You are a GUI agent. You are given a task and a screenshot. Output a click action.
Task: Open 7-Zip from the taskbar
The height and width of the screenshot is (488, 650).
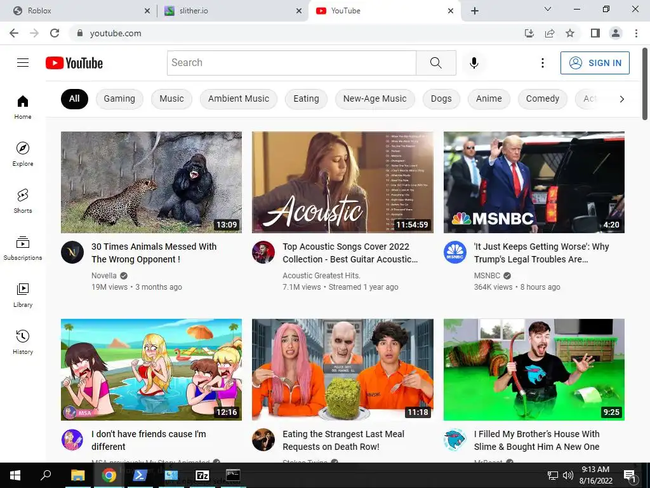pos(202,475)
